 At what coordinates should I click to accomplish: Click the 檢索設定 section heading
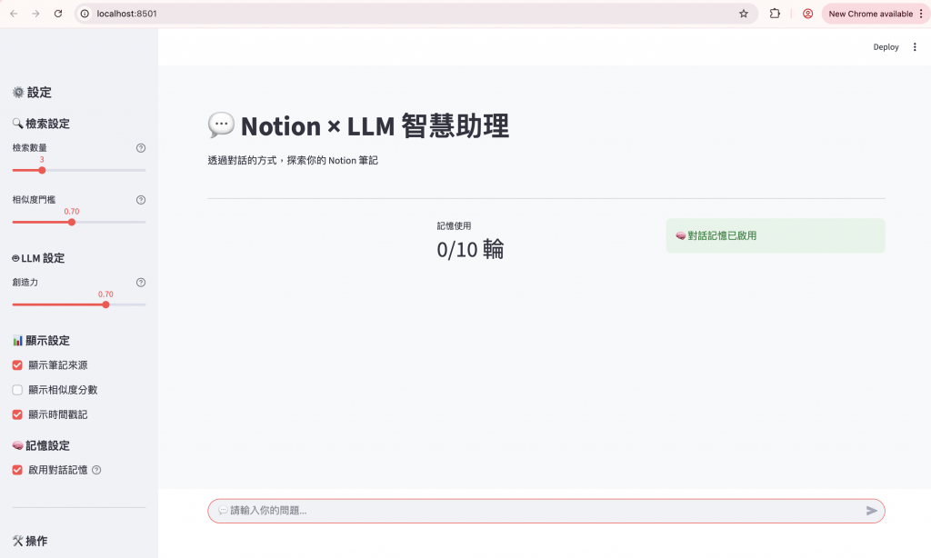tap(47, 124)
